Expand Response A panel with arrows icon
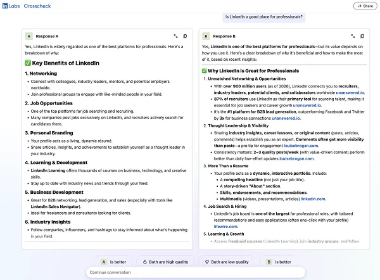This screenshot has height=280, width=380. coord(175,36)
